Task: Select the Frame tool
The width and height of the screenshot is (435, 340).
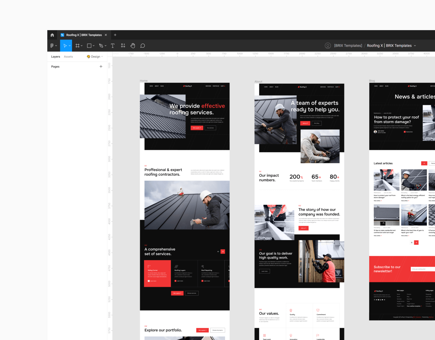Action: pyautogui.click(x=77, y=45)
